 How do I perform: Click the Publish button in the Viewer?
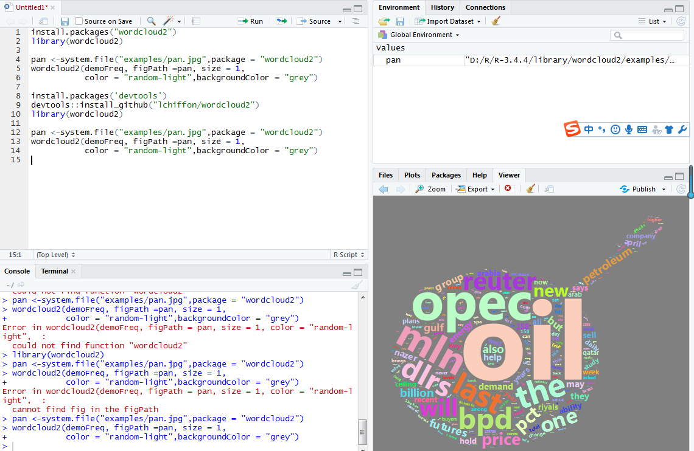(x=643, y=189)
